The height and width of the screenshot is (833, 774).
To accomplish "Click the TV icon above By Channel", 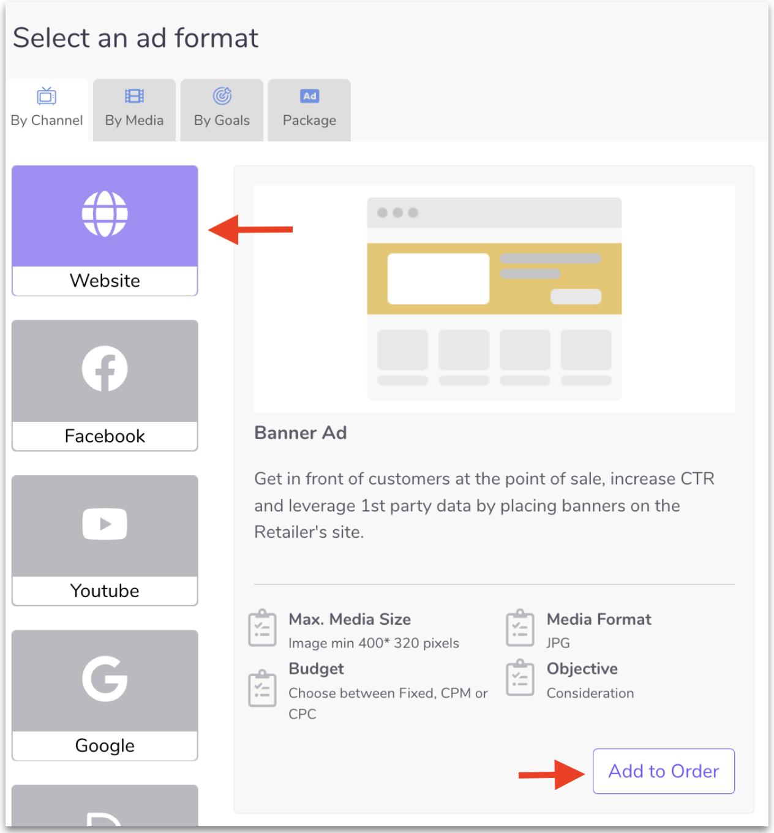I will coord(47,96).
